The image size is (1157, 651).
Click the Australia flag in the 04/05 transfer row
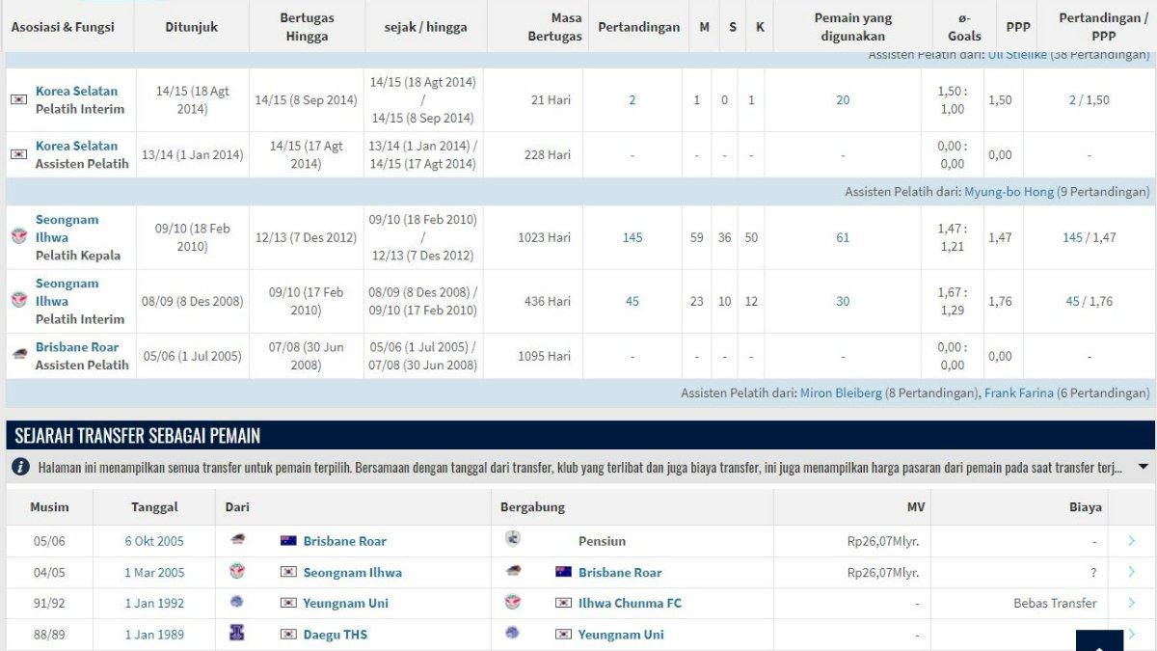click(564, 573)
